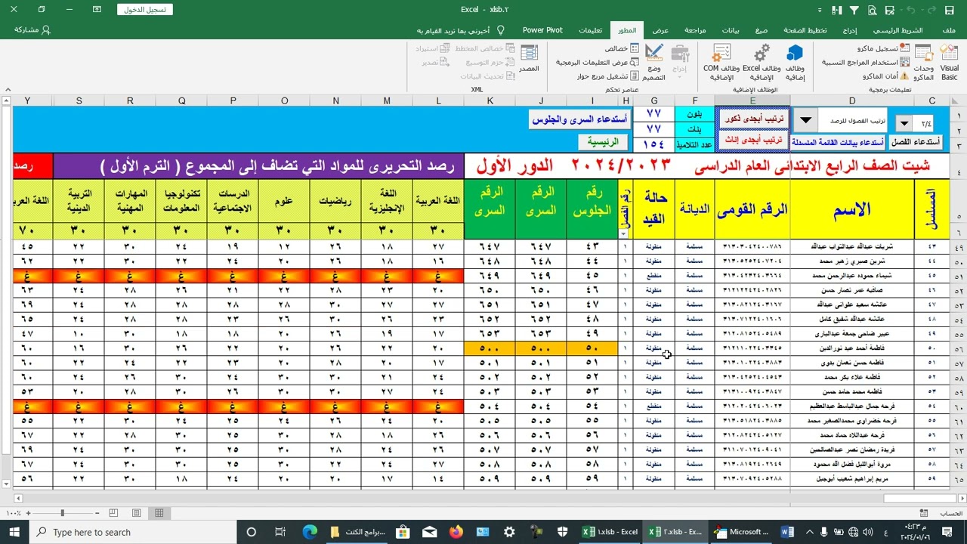Switch to Normal view in status bar
Image resolution: width=967 pixels, height=544 pixels.
pos(159,513)
